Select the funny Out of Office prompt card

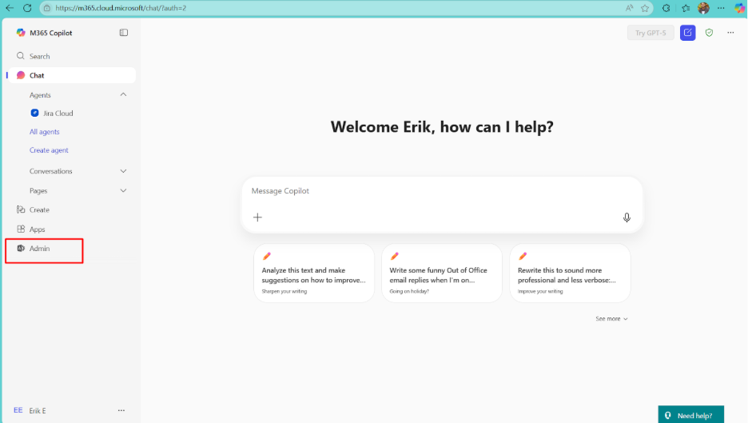(x=442, y=273)
